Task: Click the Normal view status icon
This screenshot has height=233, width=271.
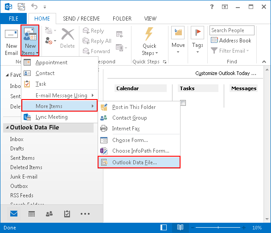Action: click(164, 228)
